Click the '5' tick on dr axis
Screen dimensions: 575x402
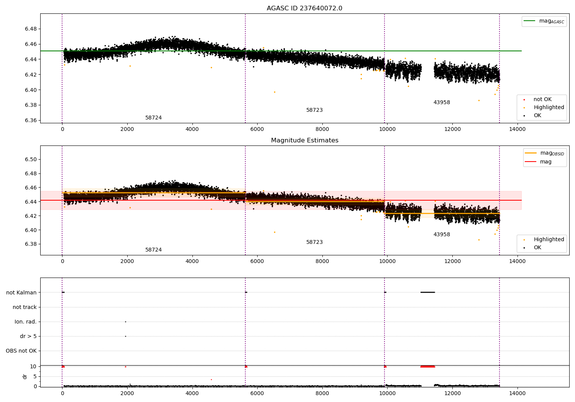(x=35, y=376)
